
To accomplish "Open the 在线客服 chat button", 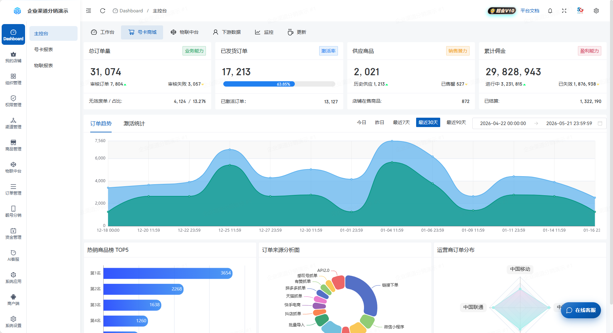I will point(581,310).
